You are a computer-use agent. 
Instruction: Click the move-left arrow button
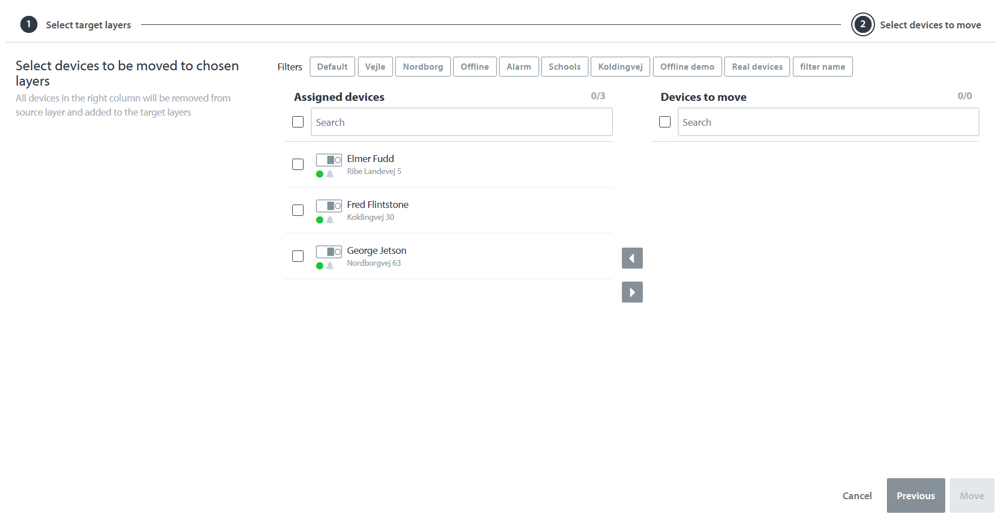[632, 258]
